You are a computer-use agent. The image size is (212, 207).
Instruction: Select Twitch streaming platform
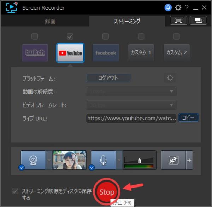[x=35, y=53]
